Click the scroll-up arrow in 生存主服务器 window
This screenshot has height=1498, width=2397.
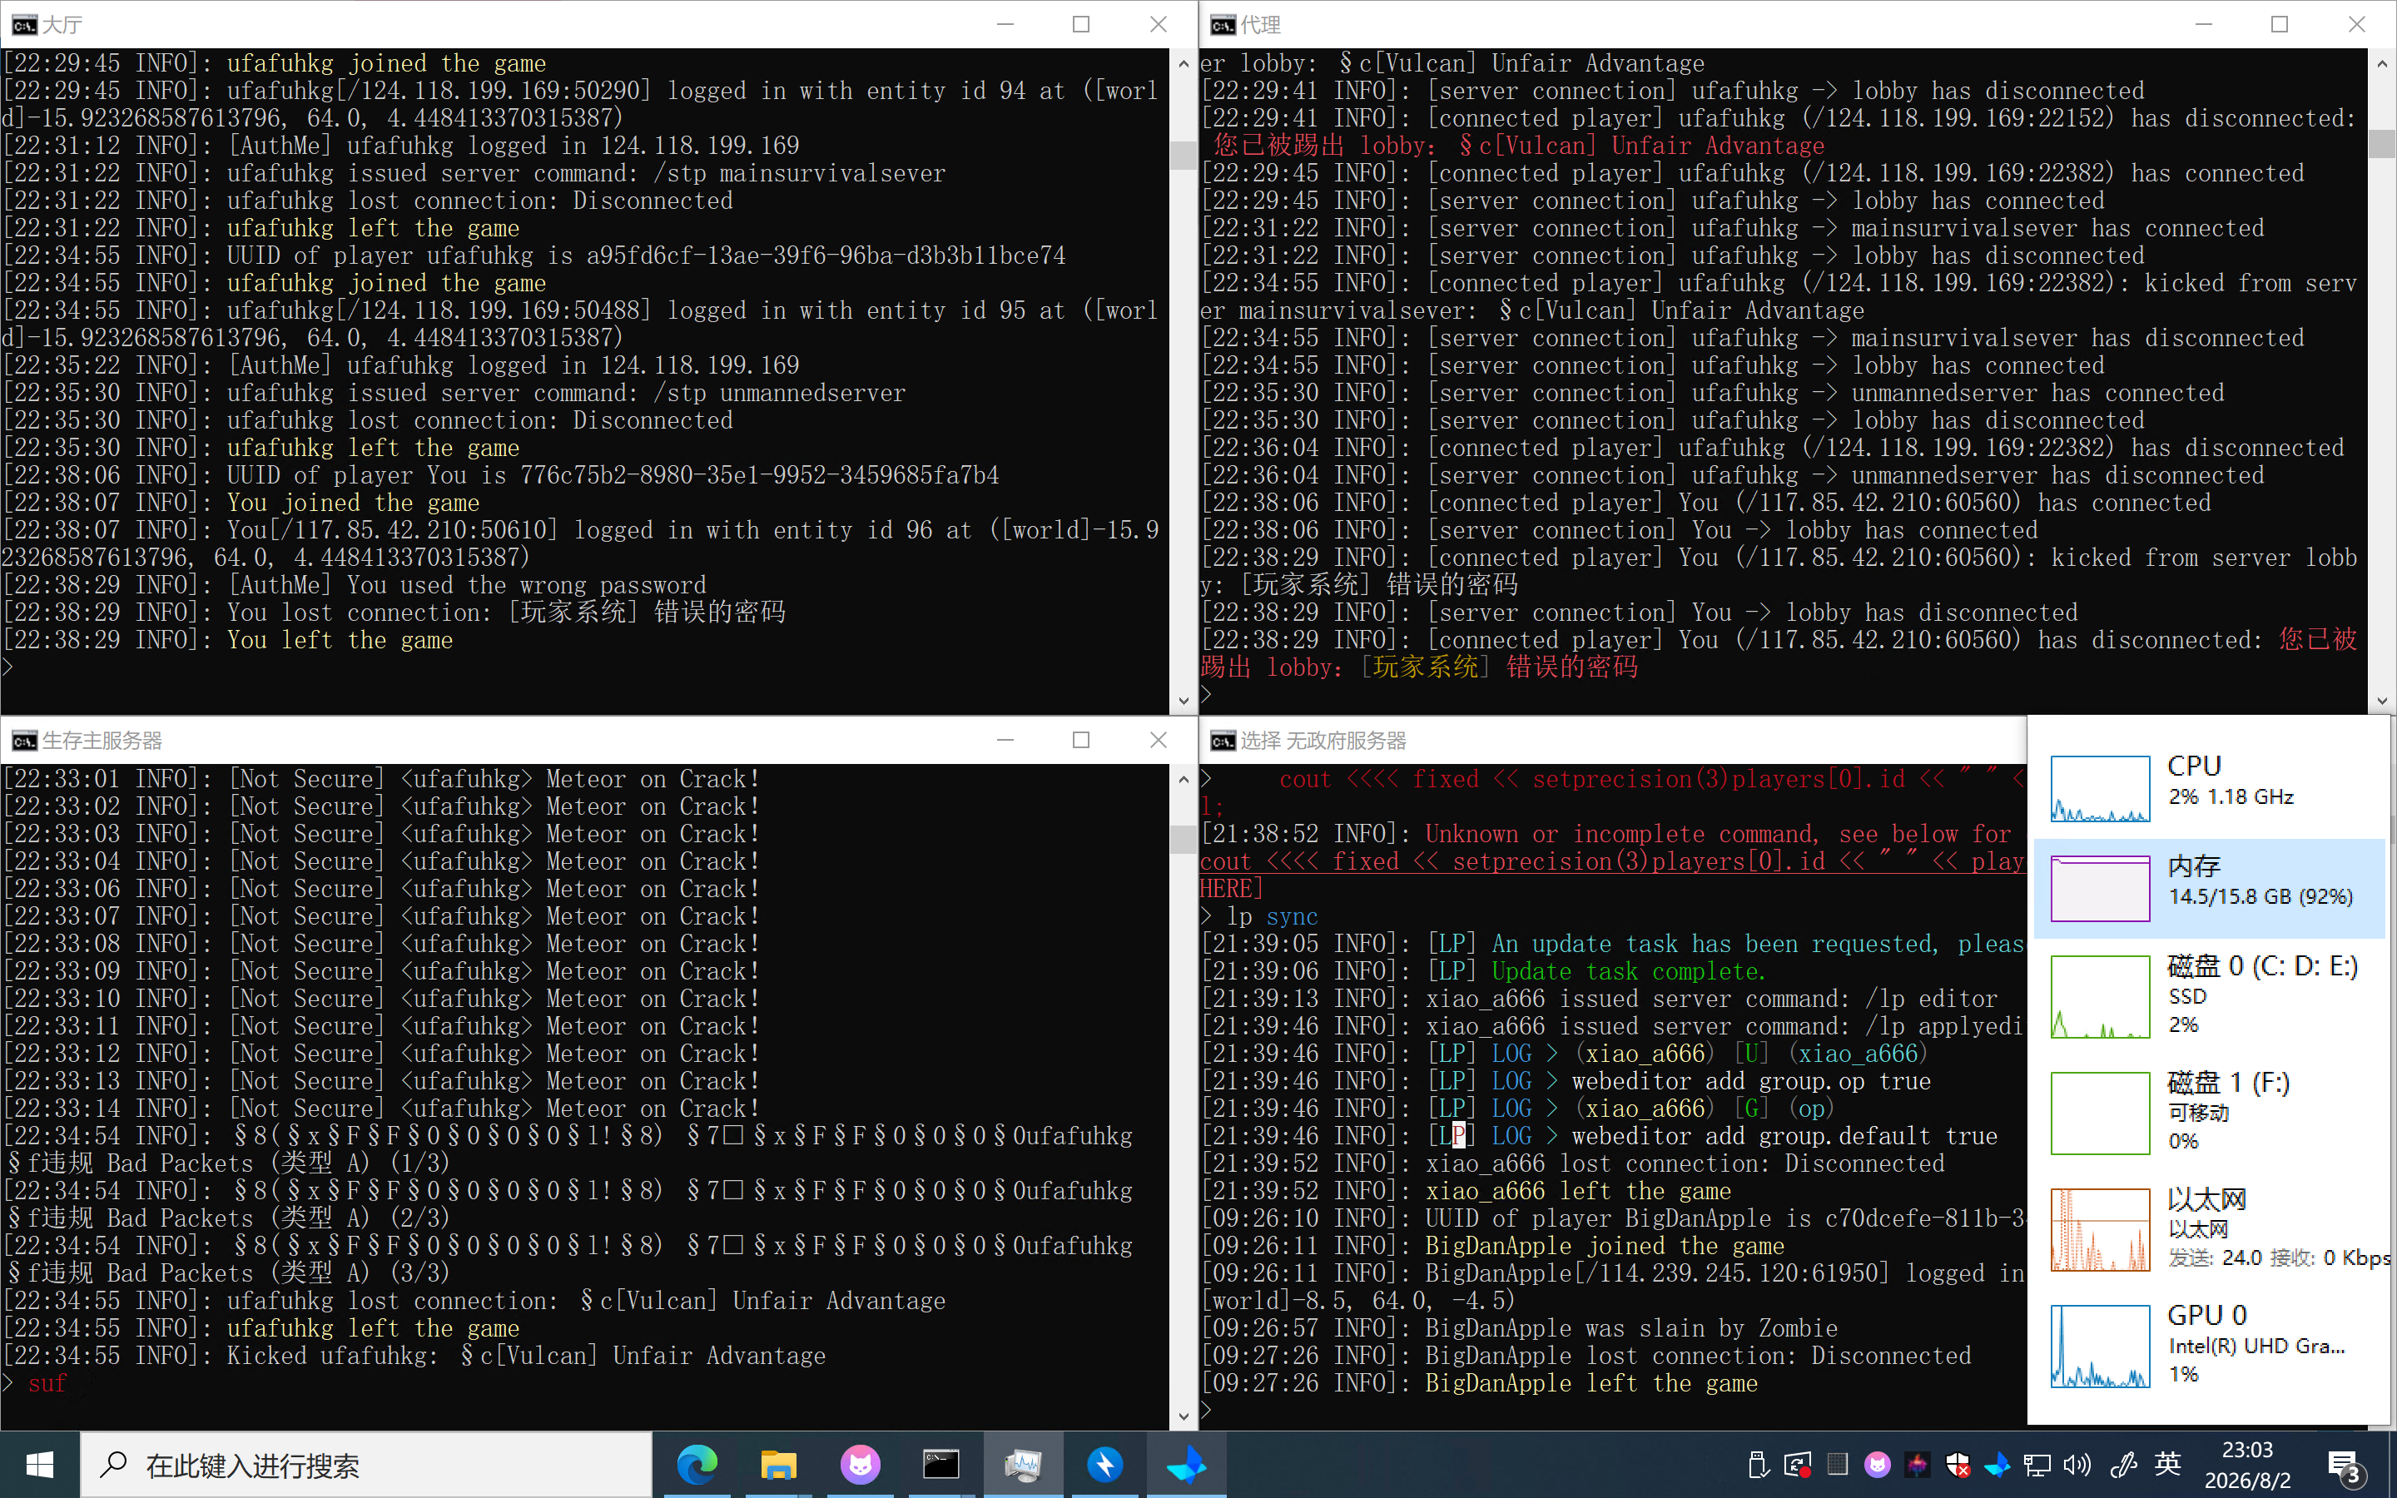click(x=1183, y=779)
